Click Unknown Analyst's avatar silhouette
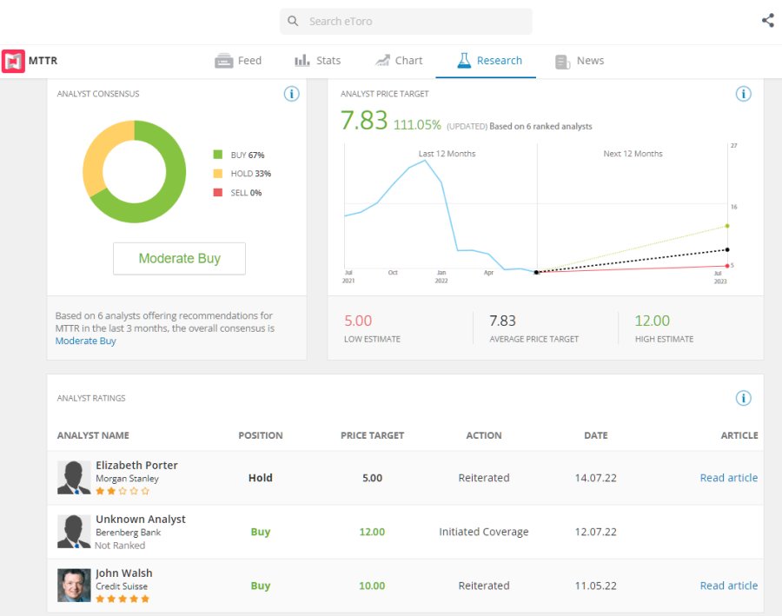782x616 pixels. click(x=74, y=532)
